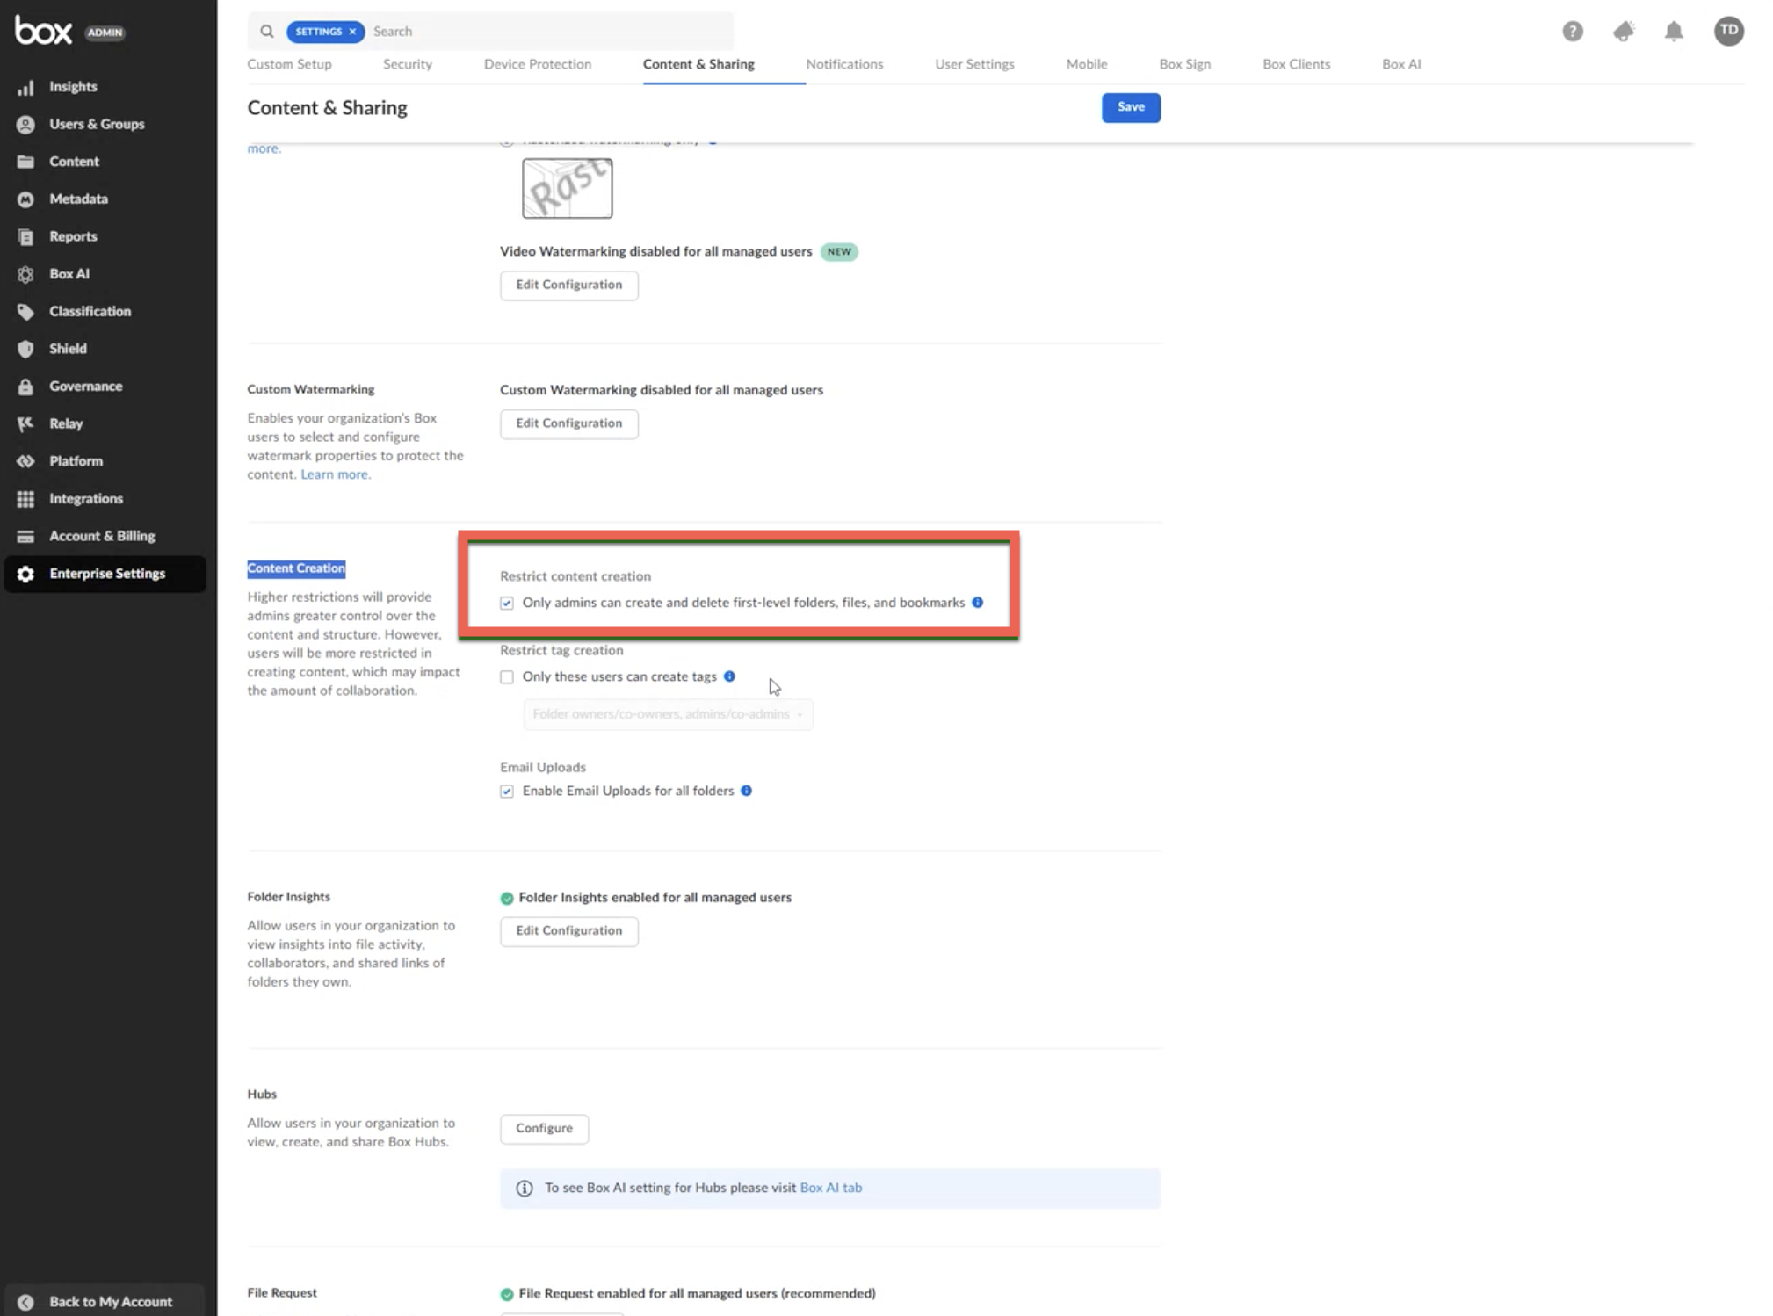Click the rasterized watermark preview thumbnail
This screenshot has width=1773, height=1316.
pyautogui.click(x=567, y=188)
